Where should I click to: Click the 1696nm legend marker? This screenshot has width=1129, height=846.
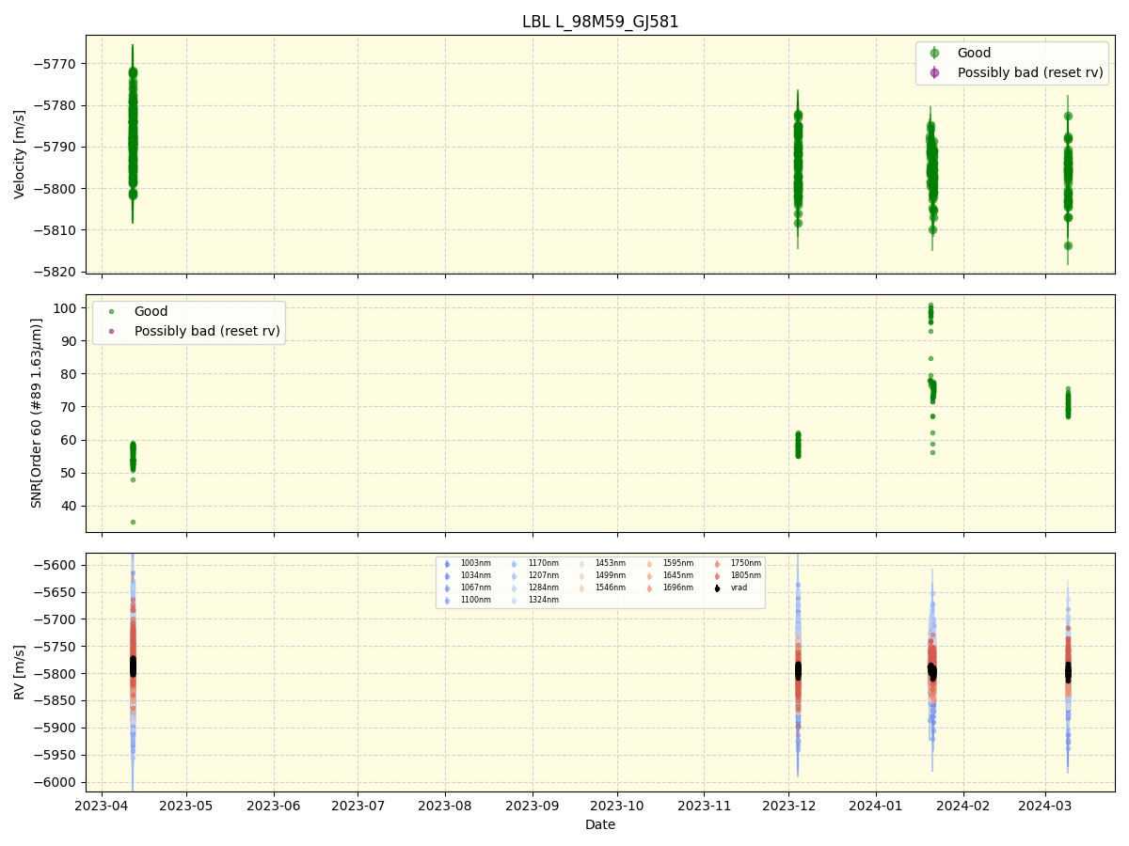649,587
